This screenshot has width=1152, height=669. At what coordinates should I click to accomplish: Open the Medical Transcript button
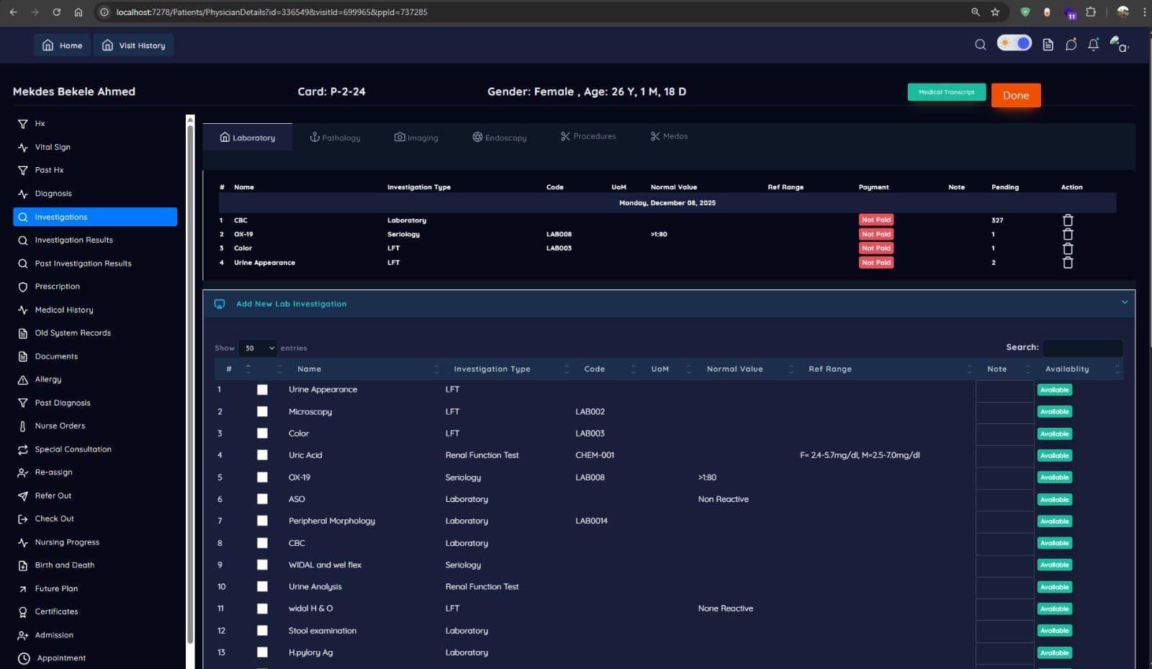946,92
